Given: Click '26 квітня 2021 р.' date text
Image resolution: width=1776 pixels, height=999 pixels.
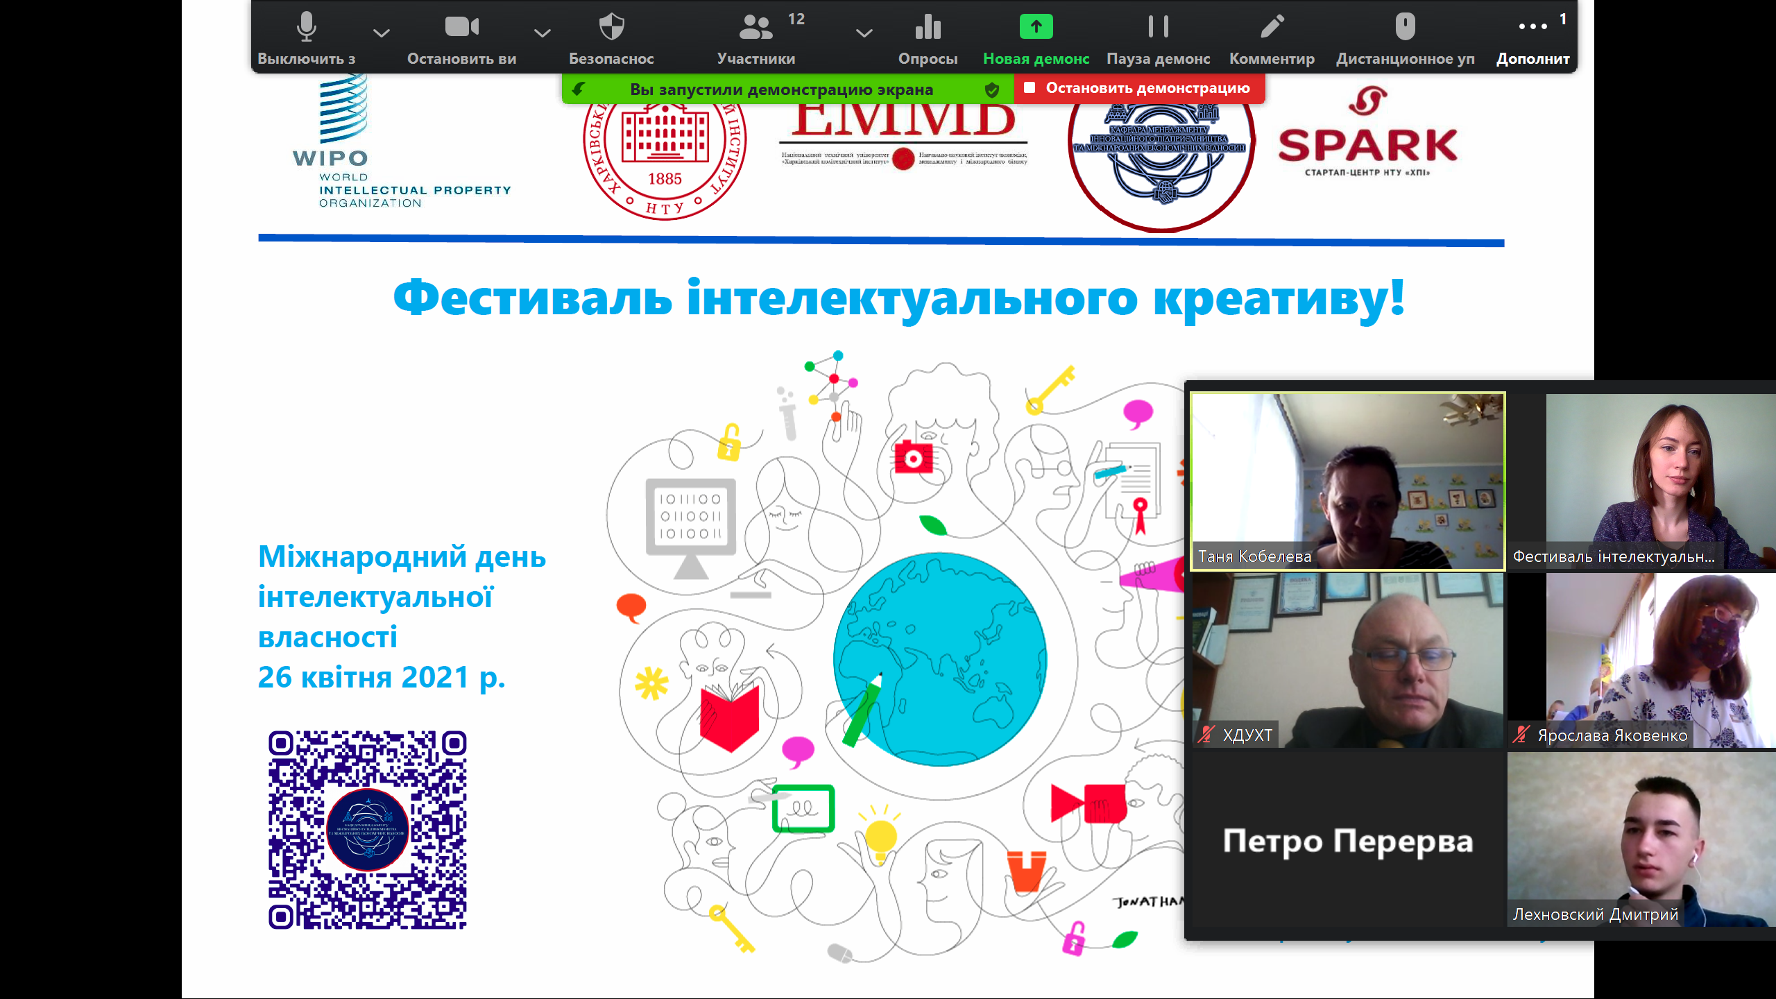Looking at the screenshot, I should pyautogui.click(x=381, y=677).
